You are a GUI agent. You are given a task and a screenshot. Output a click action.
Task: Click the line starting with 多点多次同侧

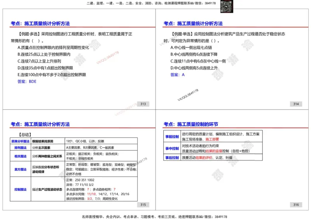coord(98,194)
